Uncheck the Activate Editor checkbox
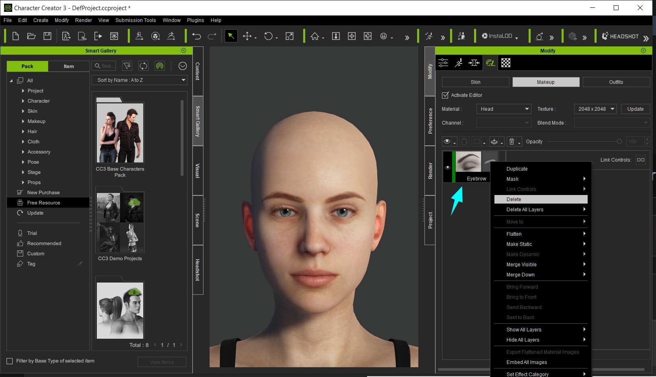Screen dimensions: 656x377 point(445,95)
